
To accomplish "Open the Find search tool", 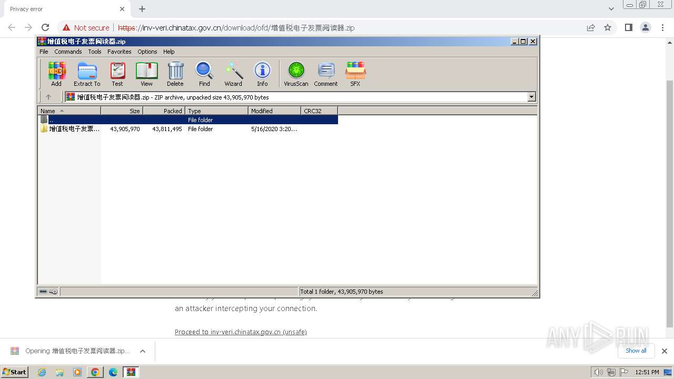I will [x=204, y=74].
